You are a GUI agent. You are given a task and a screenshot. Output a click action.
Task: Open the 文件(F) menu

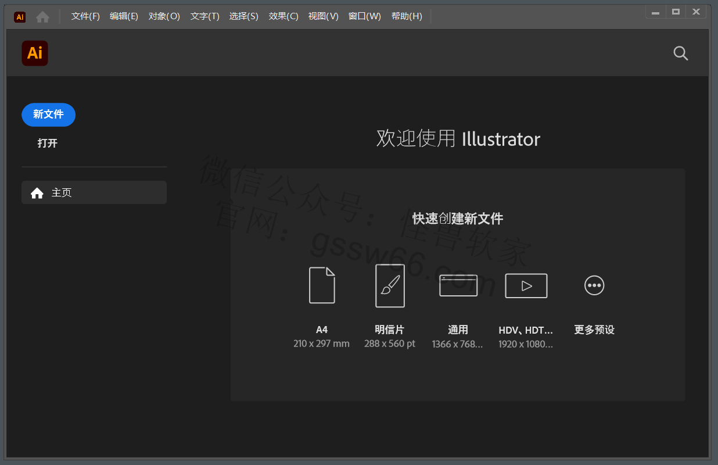click(x=85, y=16)
